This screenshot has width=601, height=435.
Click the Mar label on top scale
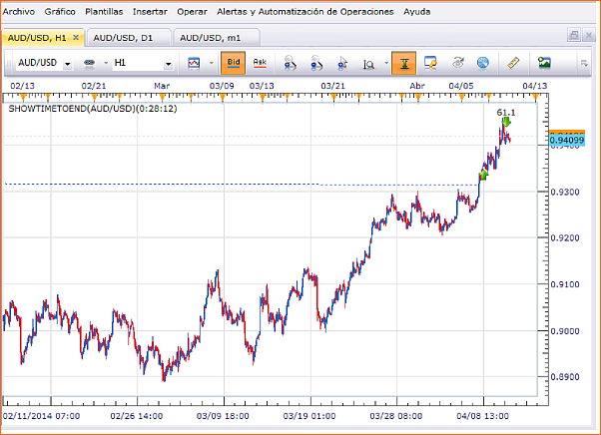(162, 86)
